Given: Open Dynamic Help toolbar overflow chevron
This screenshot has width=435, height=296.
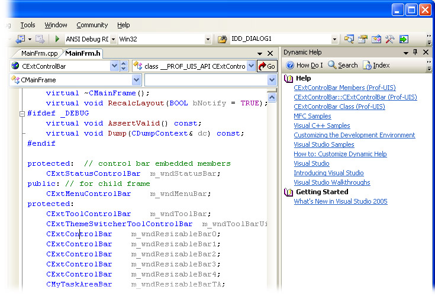Looking at the screenshot, I should 429,65.
